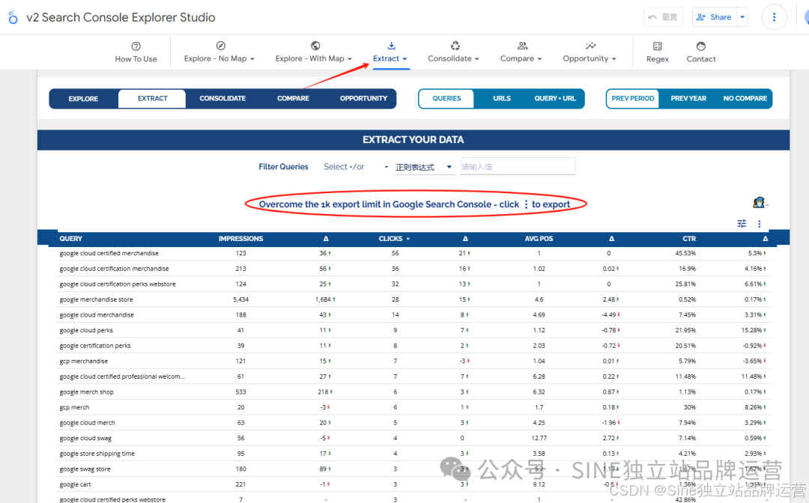Viewport: 809px width, 503px height.
Task: Open the Share dropdown arrow
Action: [x=742, y=17]
